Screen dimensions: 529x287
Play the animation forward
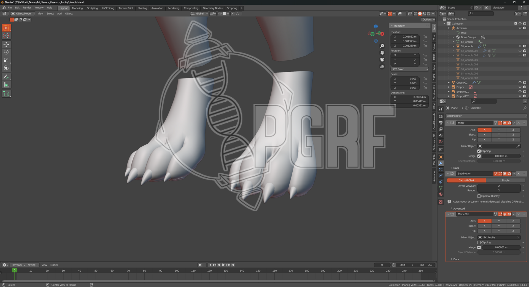point(223,265)
